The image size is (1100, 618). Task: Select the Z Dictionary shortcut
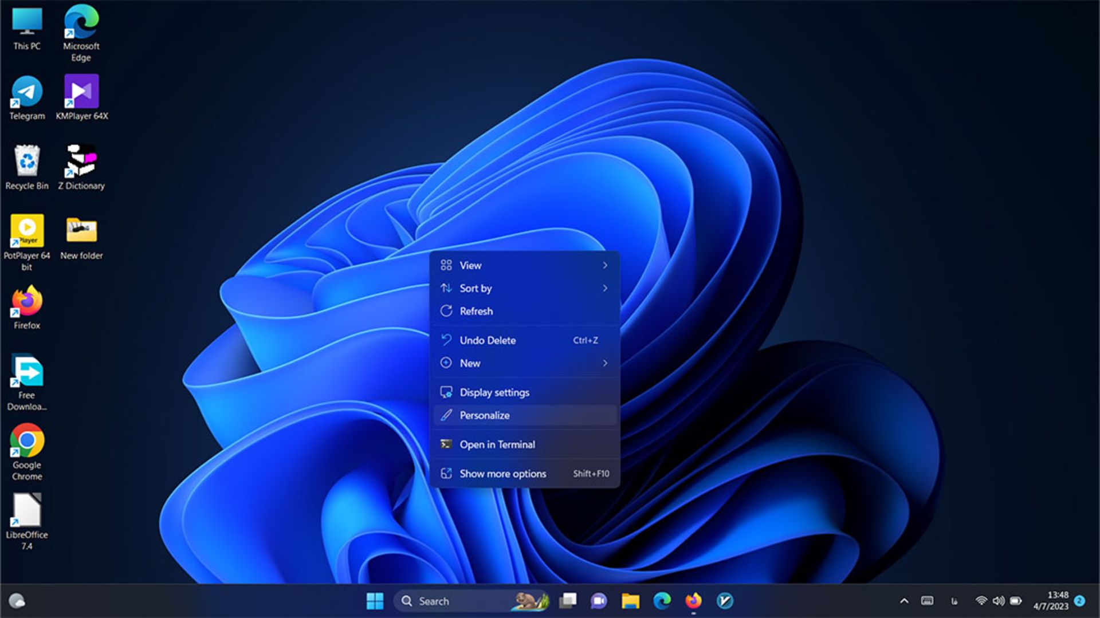point(81,162)
